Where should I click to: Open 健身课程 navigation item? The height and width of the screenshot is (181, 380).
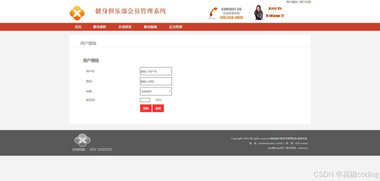[x=100, y=27]
